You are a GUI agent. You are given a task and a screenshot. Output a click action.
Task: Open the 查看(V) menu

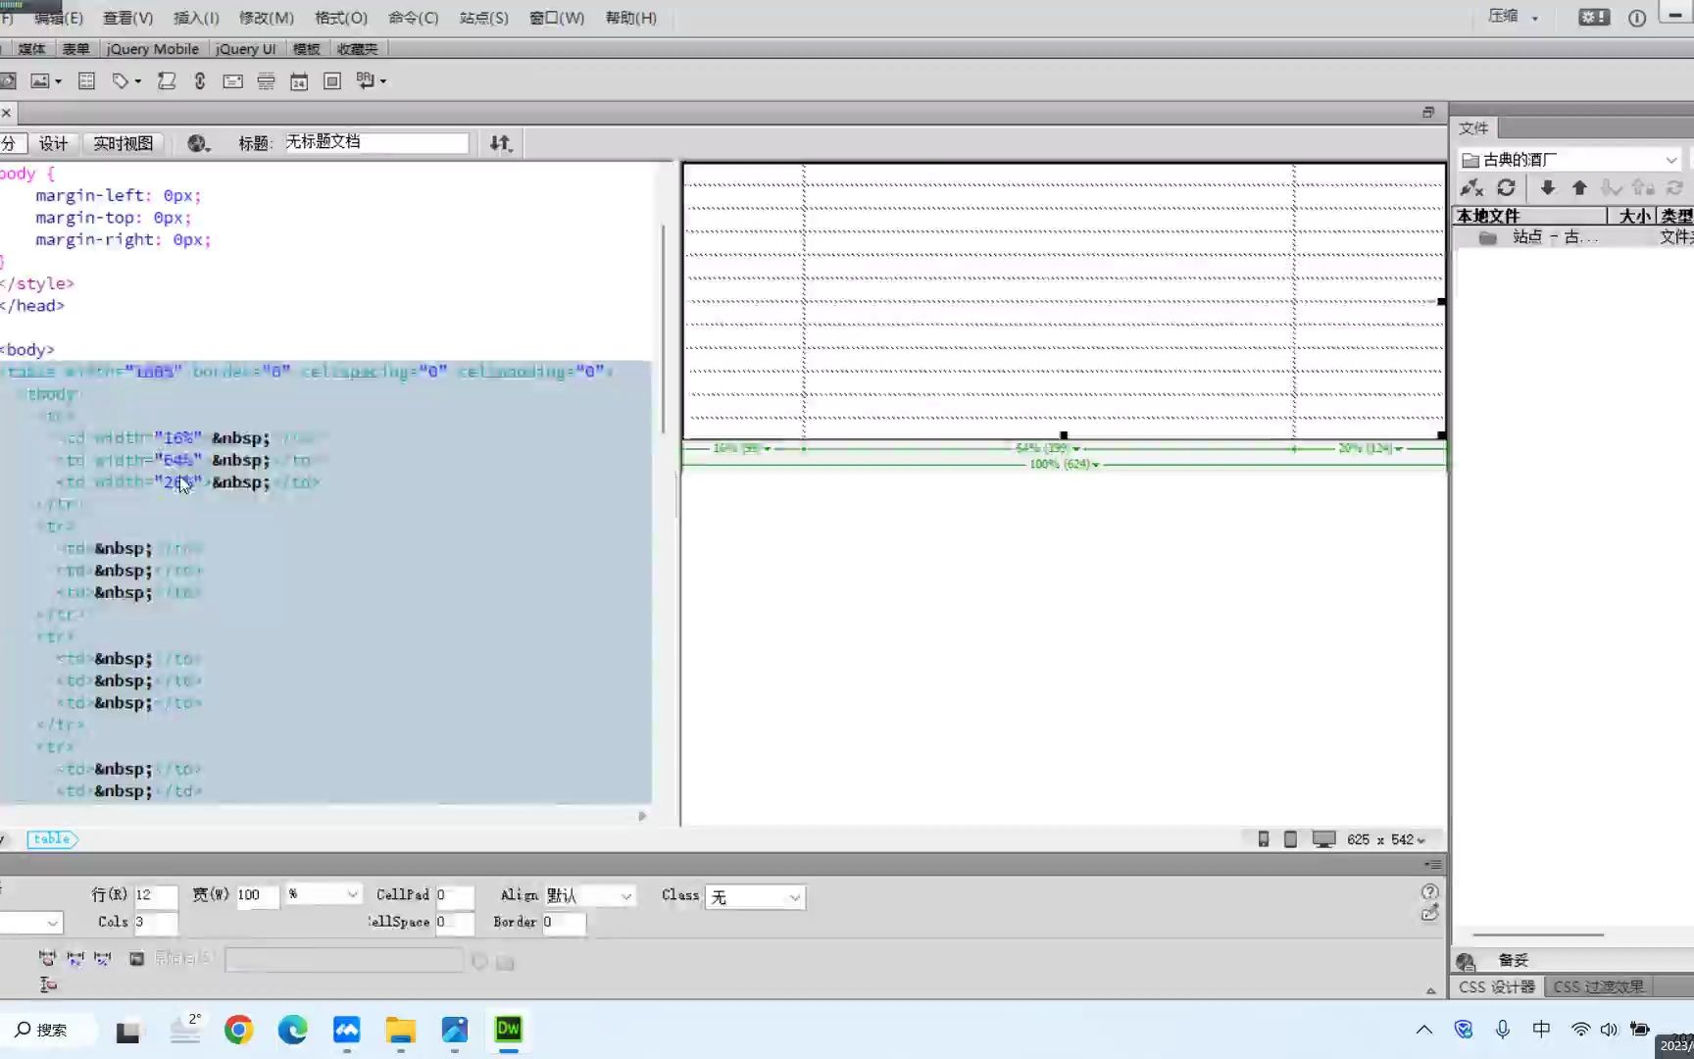click(x=128, y=18)
